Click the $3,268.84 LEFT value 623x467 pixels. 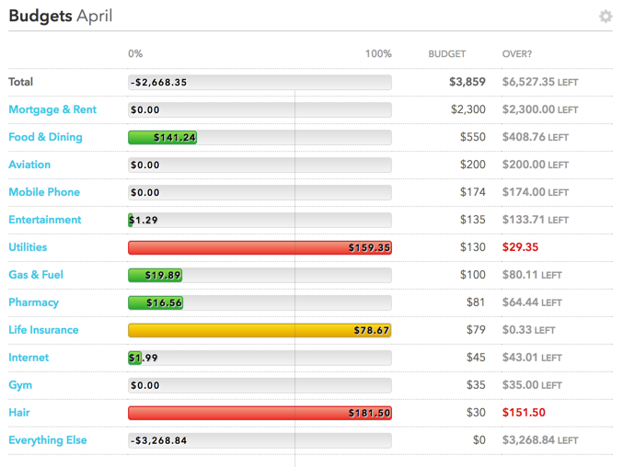point(540,440)
